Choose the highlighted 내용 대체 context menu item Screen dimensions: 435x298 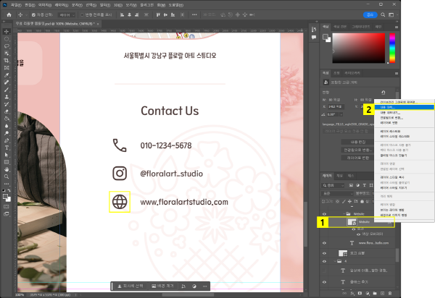coord(405,107)
